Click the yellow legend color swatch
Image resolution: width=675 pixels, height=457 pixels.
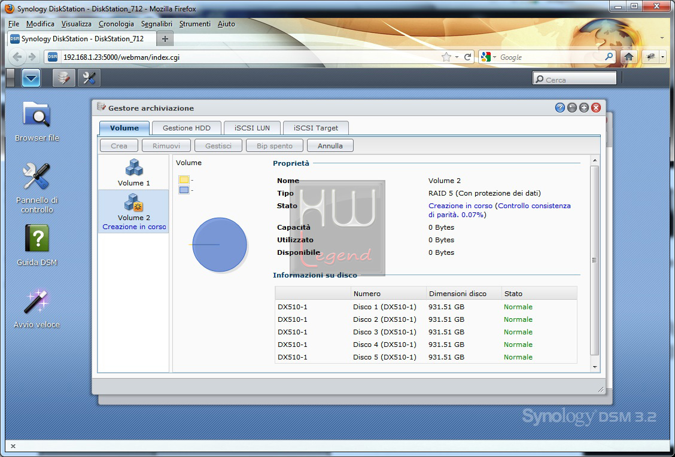point(184,179)
